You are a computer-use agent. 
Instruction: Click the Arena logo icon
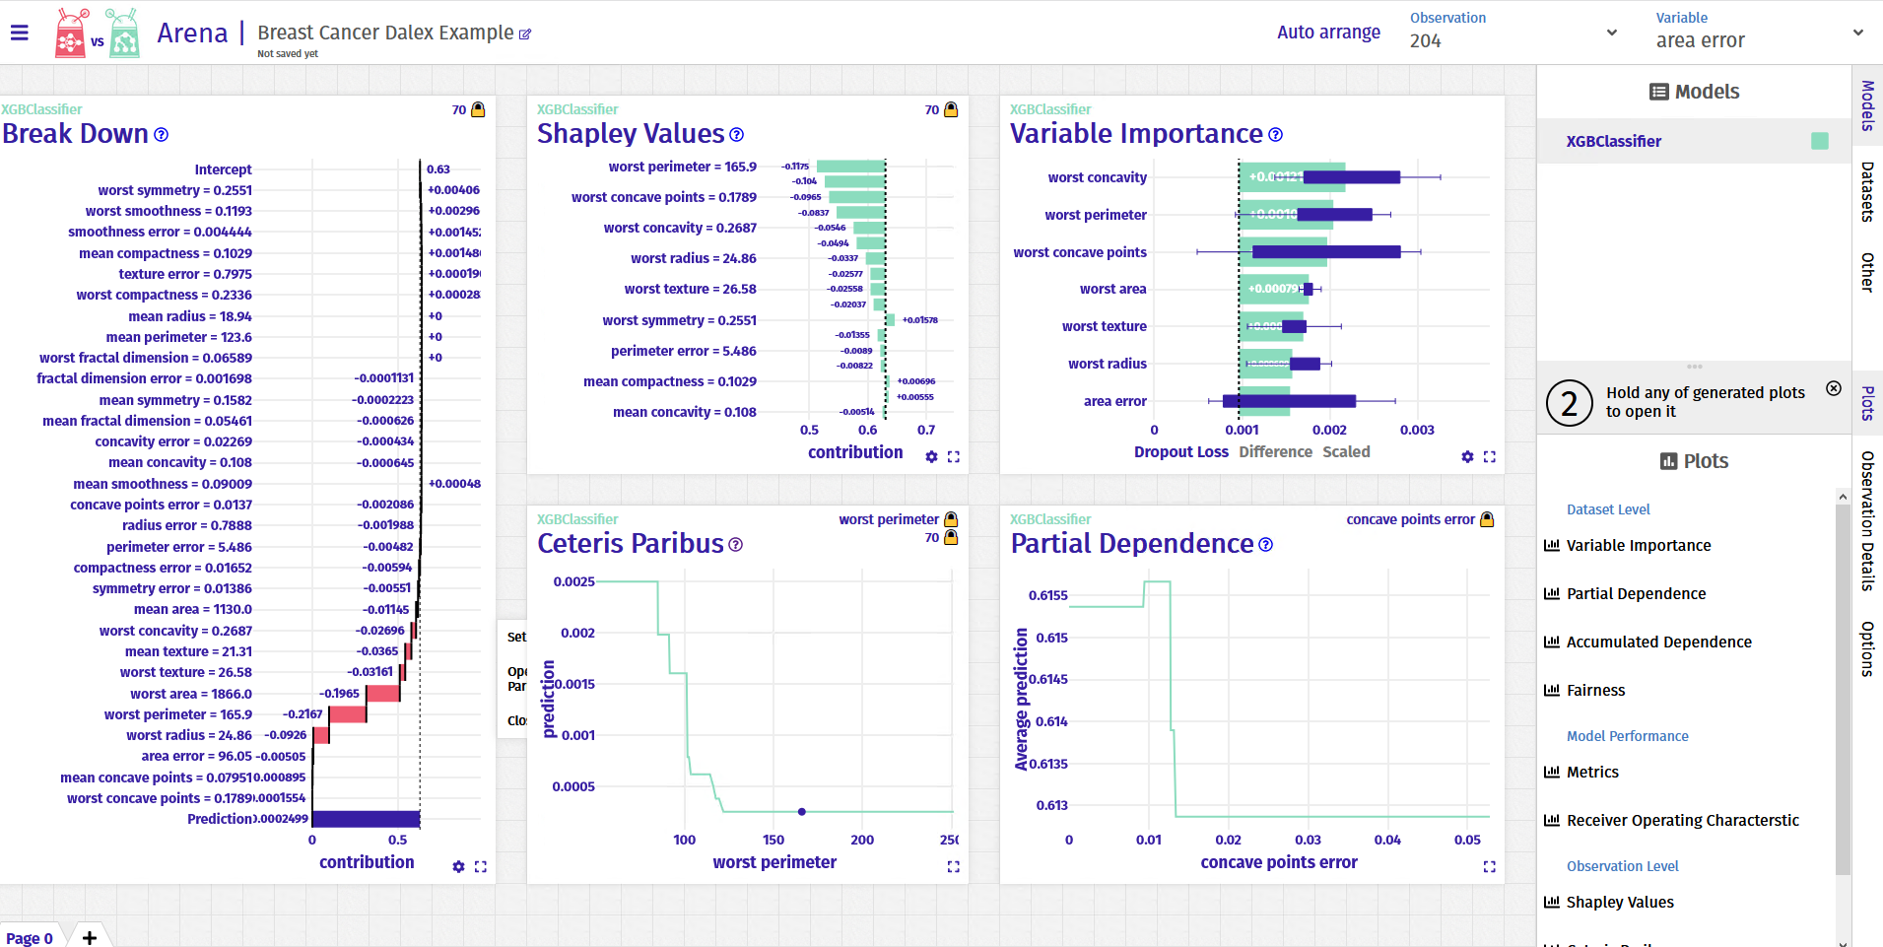click(x=98, y=33)
